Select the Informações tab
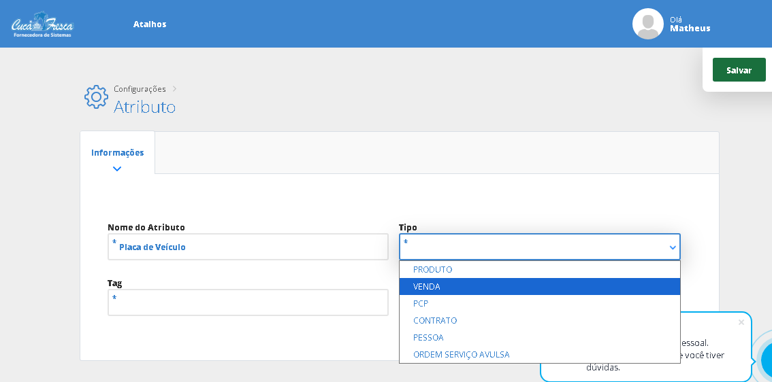The height and width of the screenshot is (382, 772). click(x=117, y=153)
